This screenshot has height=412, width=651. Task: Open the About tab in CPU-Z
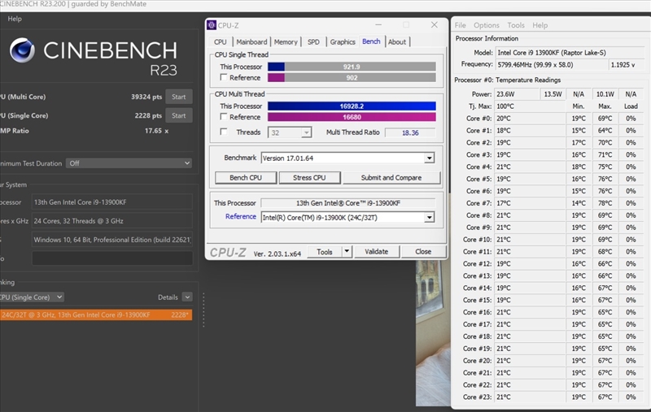click(x=397, y=42)
